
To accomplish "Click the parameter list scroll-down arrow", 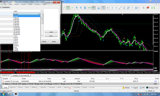I will click(42, 36).
